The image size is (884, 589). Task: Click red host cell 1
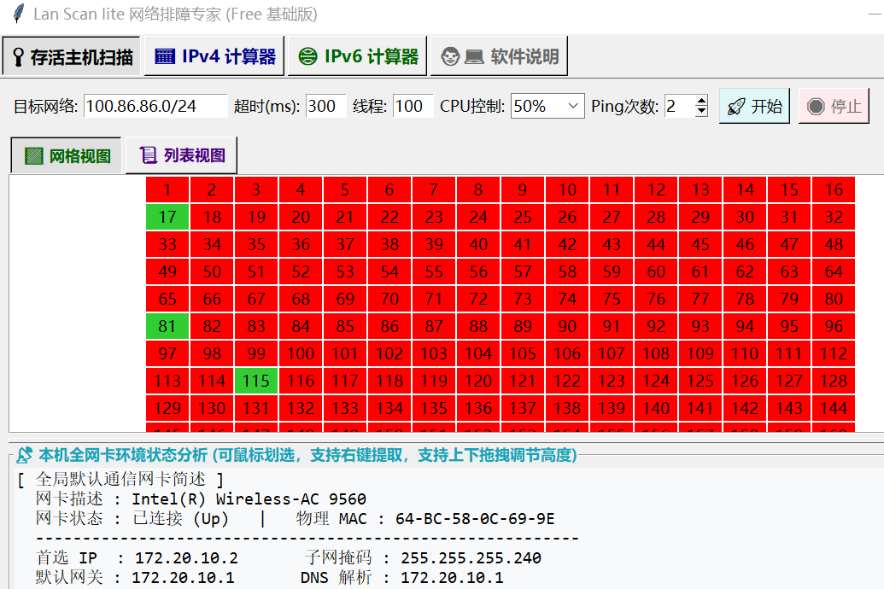[167, 190]
